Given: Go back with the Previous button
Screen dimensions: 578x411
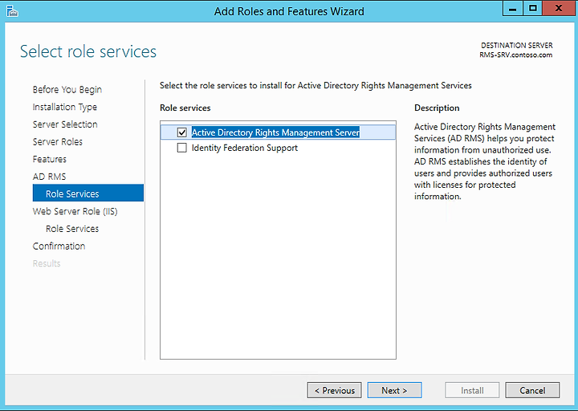Looking at the screenshot, I should click(334, 390).
